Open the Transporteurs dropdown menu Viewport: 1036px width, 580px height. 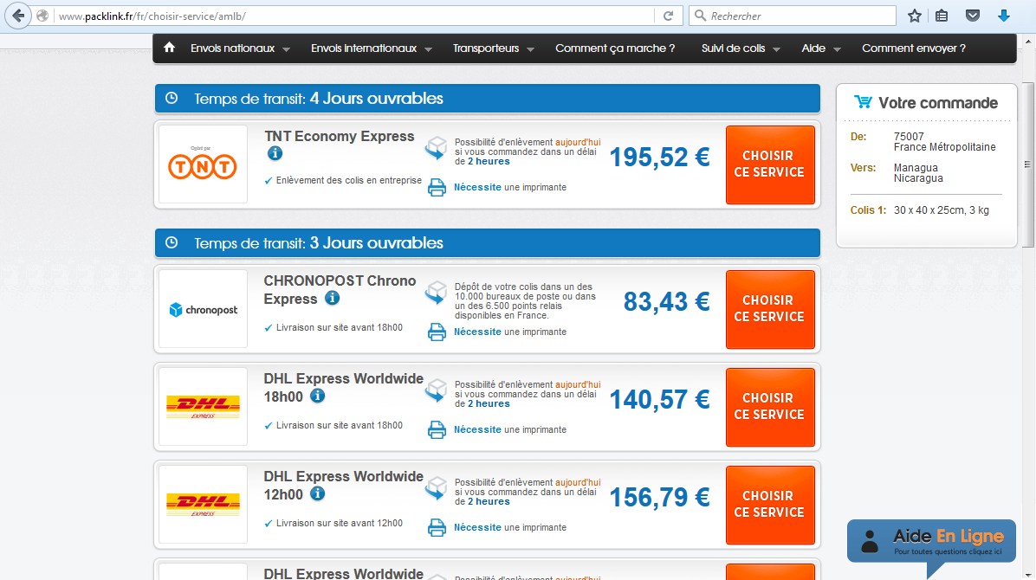[487, 48]
